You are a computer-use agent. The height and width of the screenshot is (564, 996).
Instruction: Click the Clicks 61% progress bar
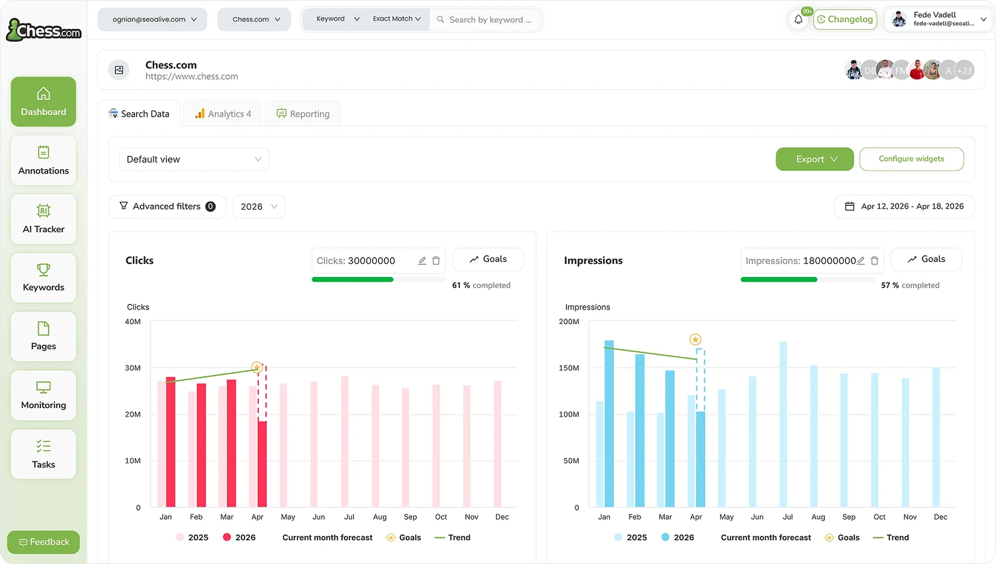pos(379,280)
